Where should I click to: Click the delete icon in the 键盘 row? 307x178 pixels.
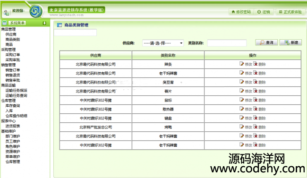tap(256, 118)
